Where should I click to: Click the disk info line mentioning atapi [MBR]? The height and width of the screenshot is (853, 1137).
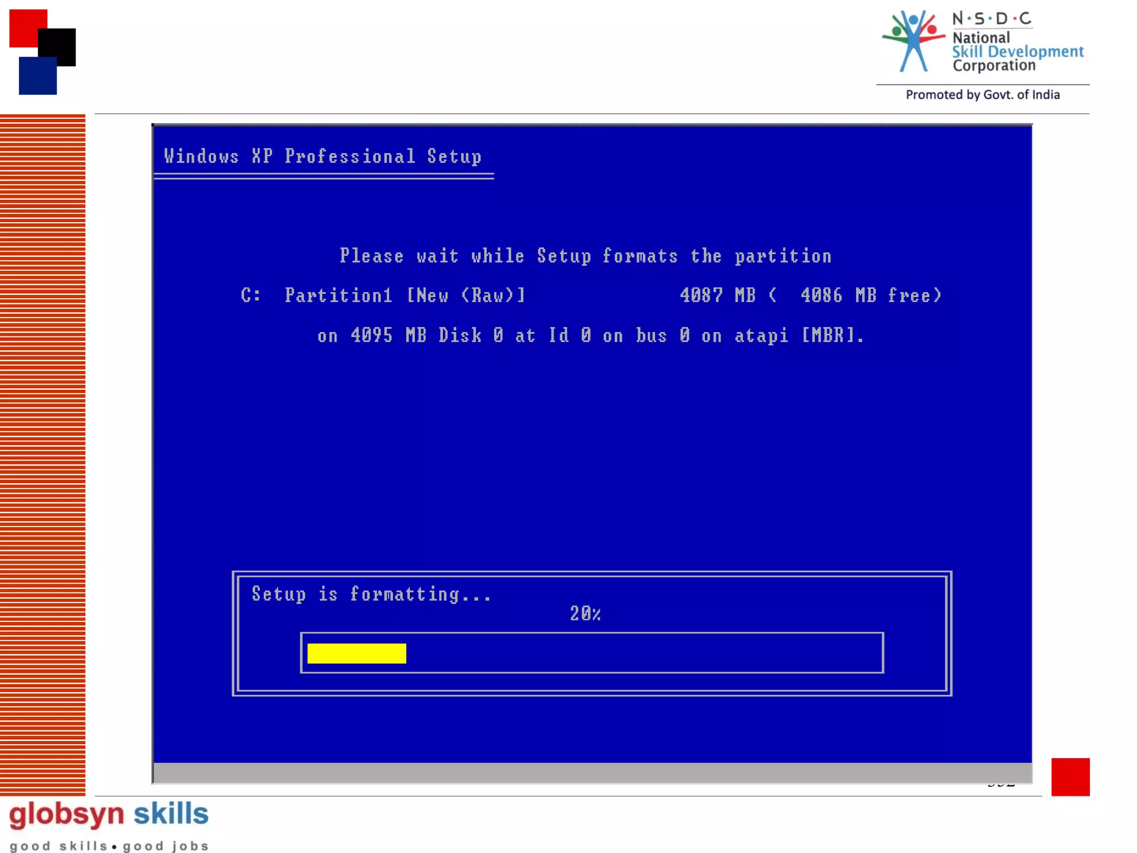coord(591,335)
